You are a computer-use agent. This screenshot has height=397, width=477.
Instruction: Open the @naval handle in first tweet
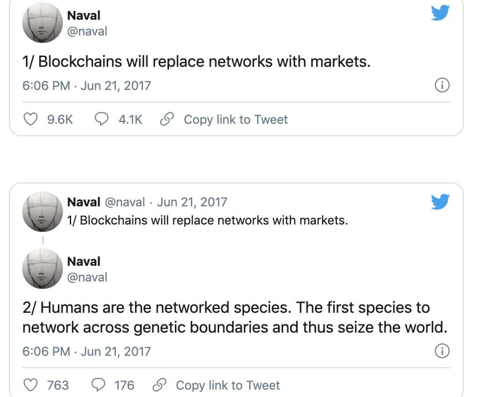click(87, 31)
